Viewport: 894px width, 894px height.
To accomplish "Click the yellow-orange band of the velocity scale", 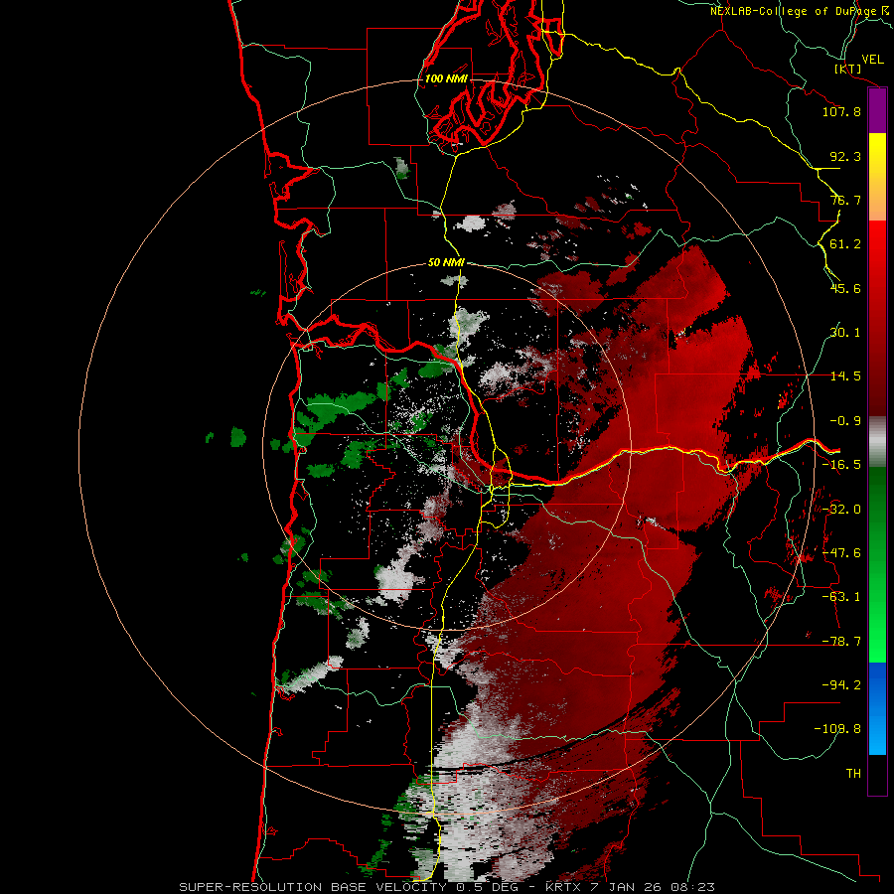I will click(877, 177).
